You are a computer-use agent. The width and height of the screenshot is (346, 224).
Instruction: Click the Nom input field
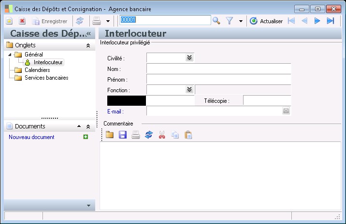pos(219,69)
